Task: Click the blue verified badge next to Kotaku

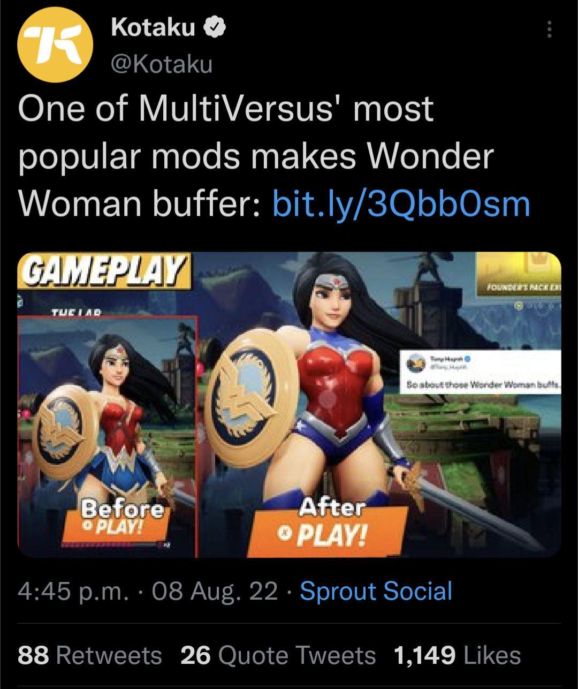Action: (x=215, y=27)
